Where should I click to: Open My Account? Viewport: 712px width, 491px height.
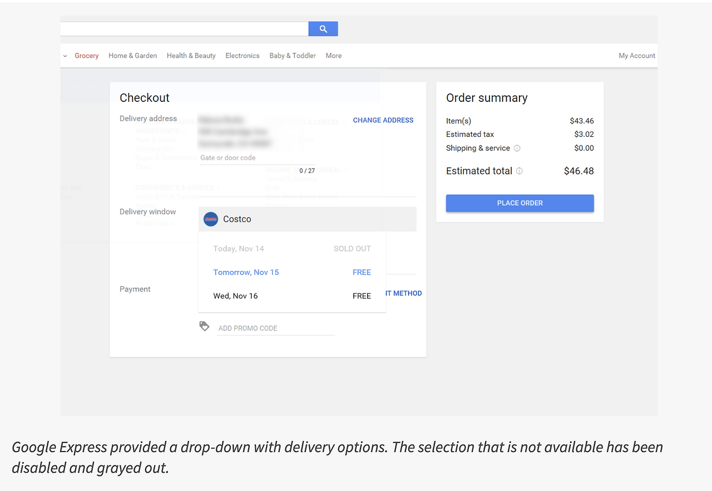point(637,56)
